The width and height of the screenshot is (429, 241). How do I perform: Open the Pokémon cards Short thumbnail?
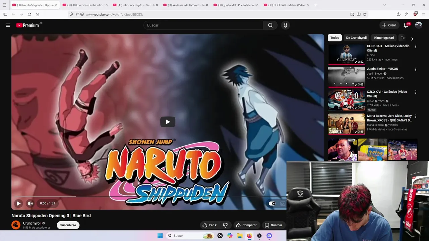(372, 150)
